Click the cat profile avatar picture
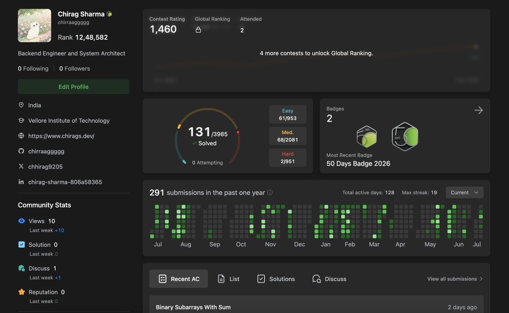The image size is (509, 313). click(34, 25)
